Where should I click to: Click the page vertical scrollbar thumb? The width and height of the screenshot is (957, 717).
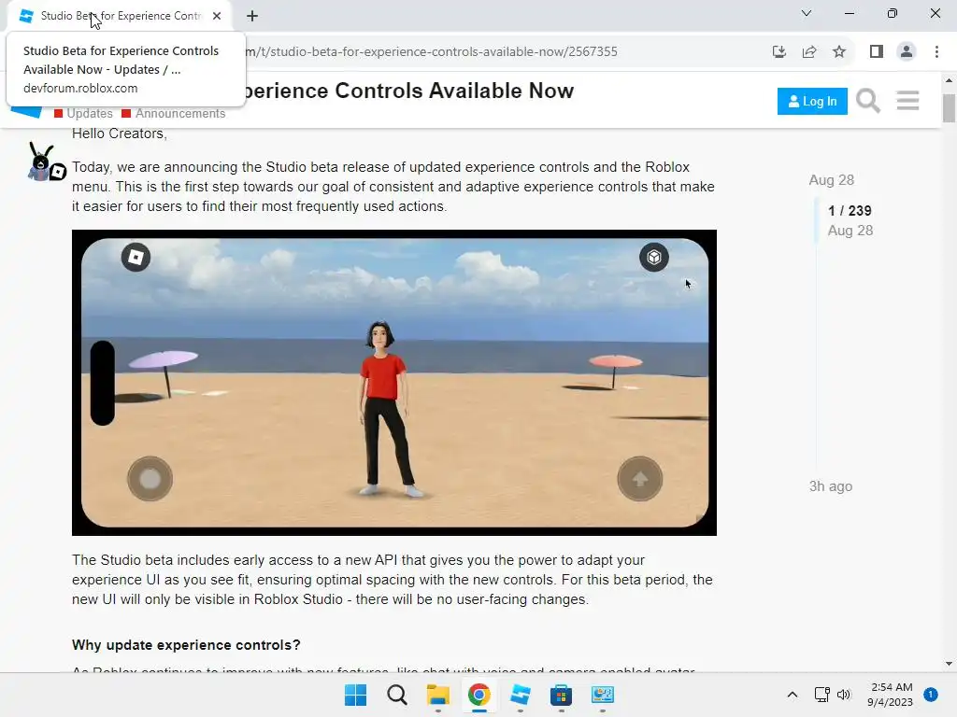pyautogui.click(x=949, y=108)
